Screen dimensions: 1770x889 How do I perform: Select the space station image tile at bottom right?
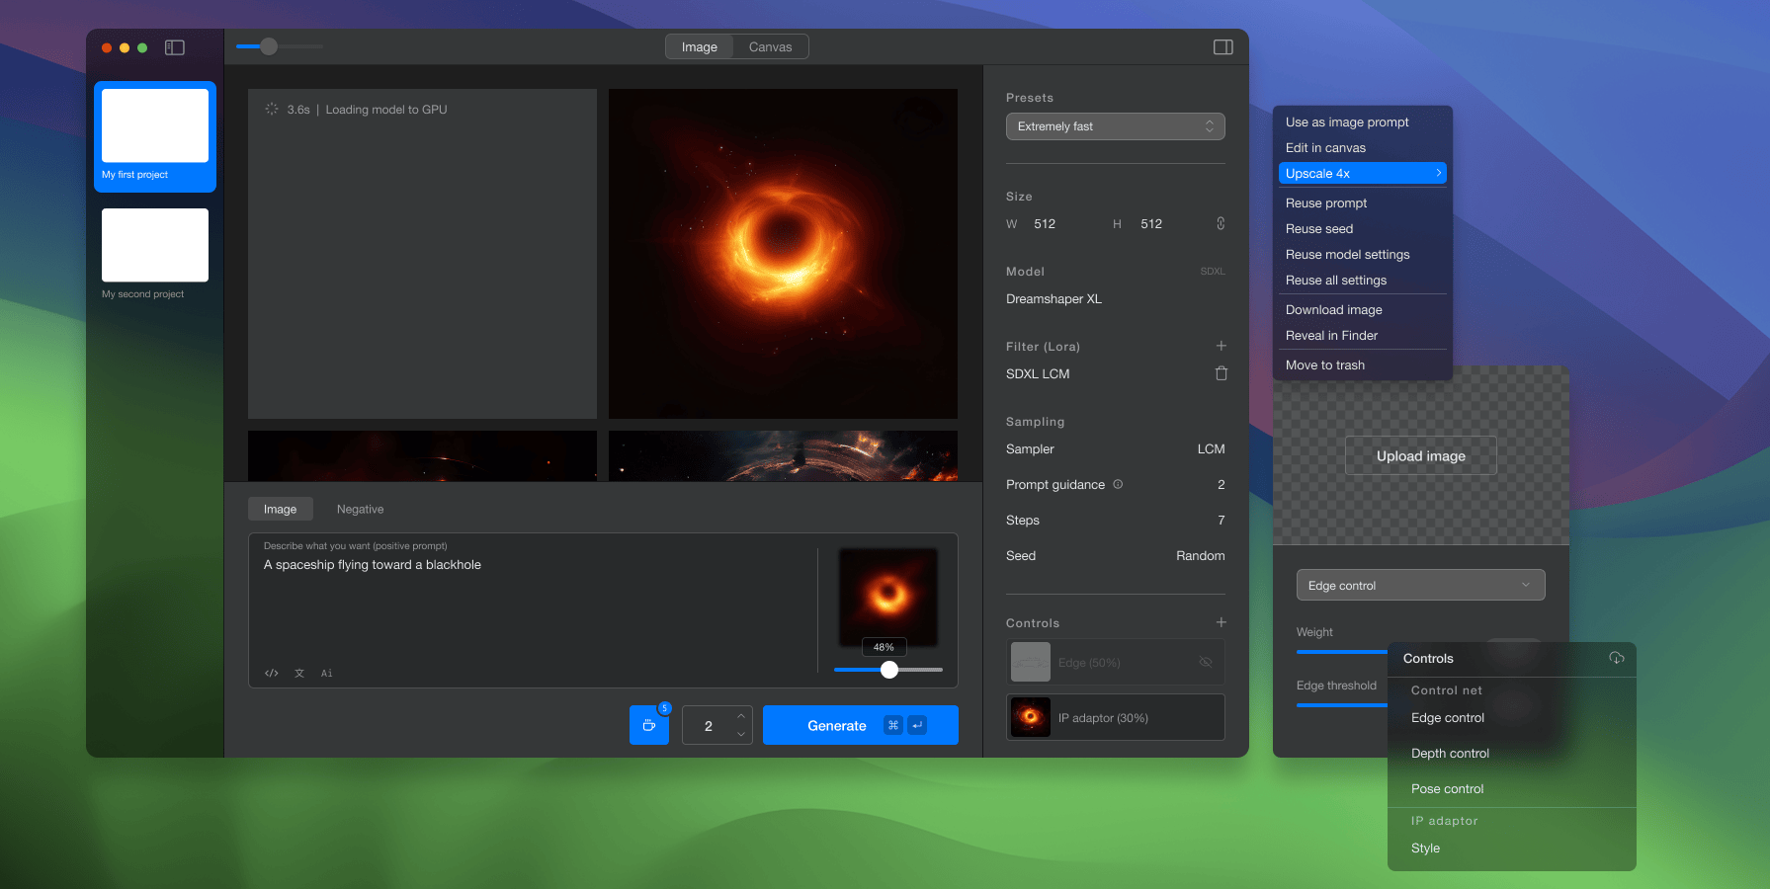(783, 455)
